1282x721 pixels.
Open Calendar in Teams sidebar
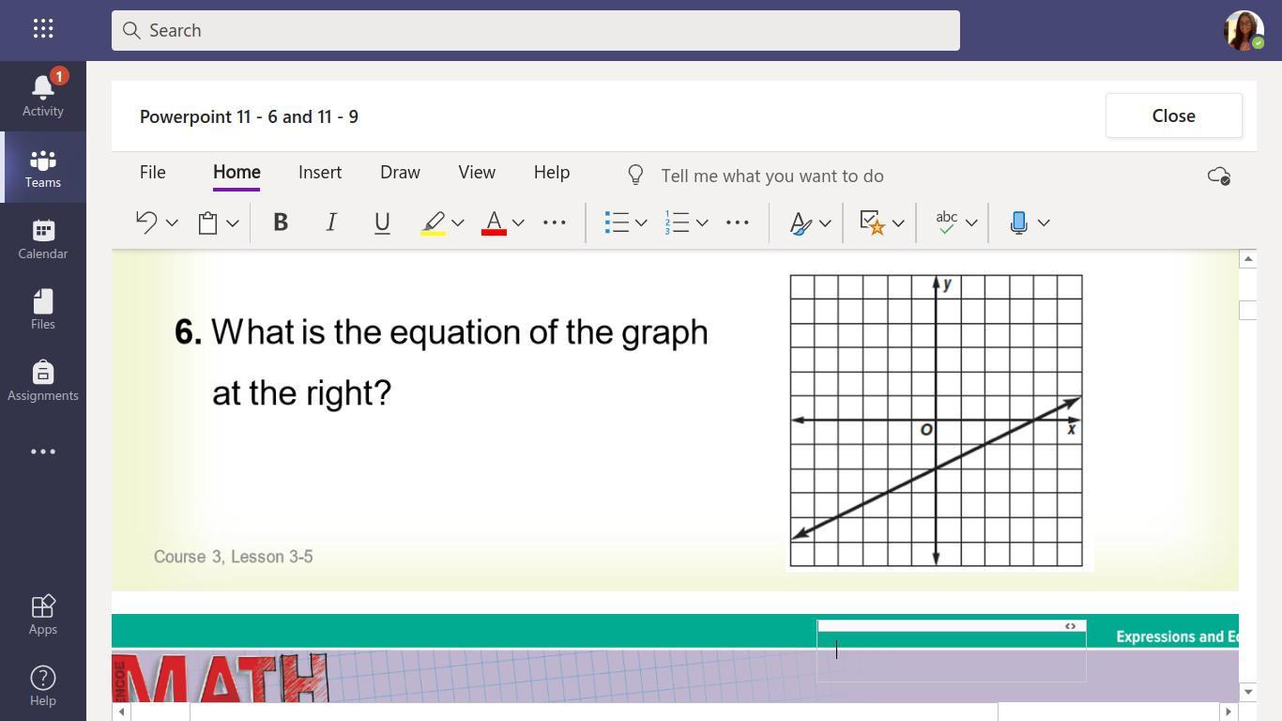(43, 238)
